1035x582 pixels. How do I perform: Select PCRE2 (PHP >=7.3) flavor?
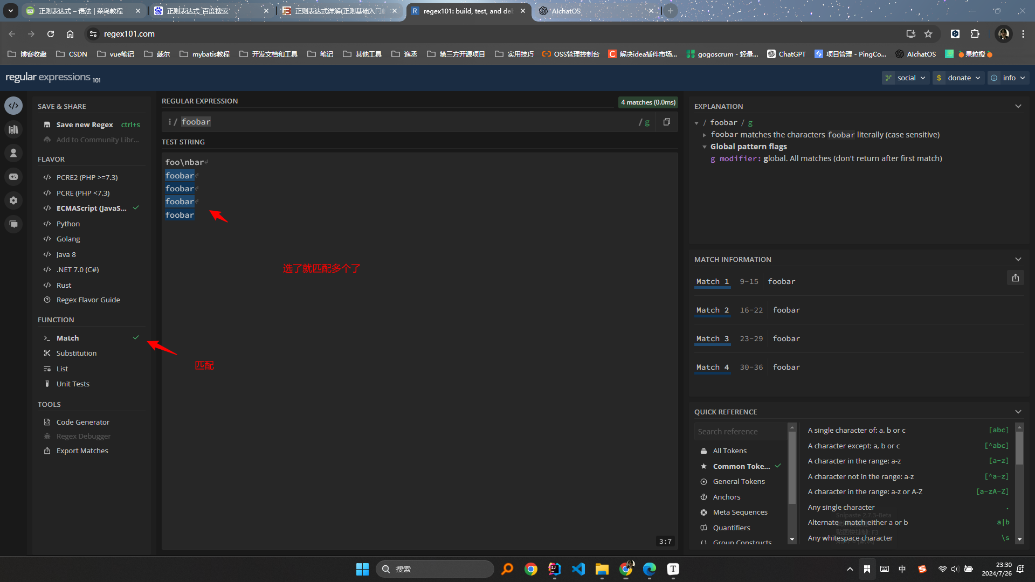87,177
